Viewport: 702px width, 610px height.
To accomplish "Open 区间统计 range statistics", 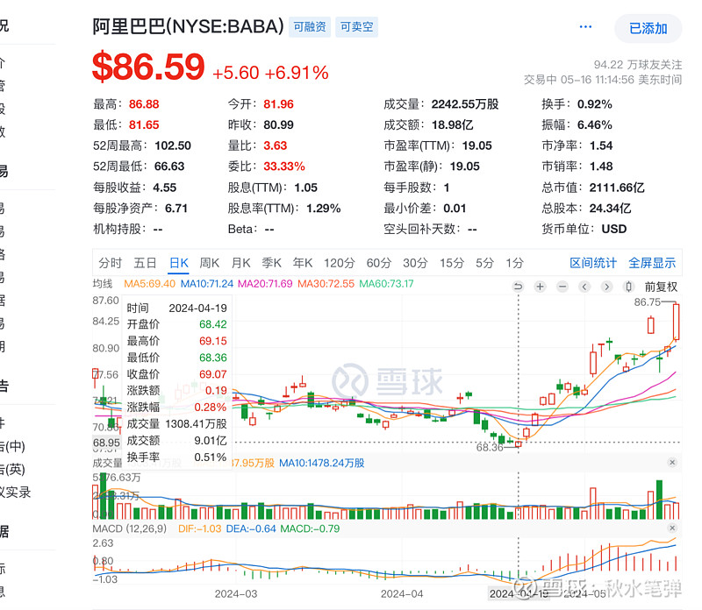I will point(593,263).
